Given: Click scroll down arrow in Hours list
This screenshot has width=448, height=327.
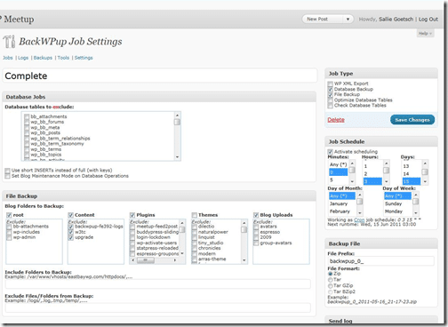Looking at the screenshot, I should pos(387,181).
